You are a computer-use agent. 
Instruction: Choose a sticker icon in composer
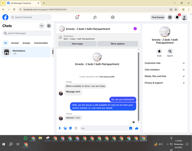click(71, 128)
